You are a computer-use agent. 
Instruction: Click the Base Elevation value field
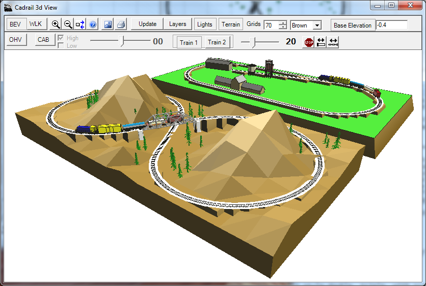(391, 25)
